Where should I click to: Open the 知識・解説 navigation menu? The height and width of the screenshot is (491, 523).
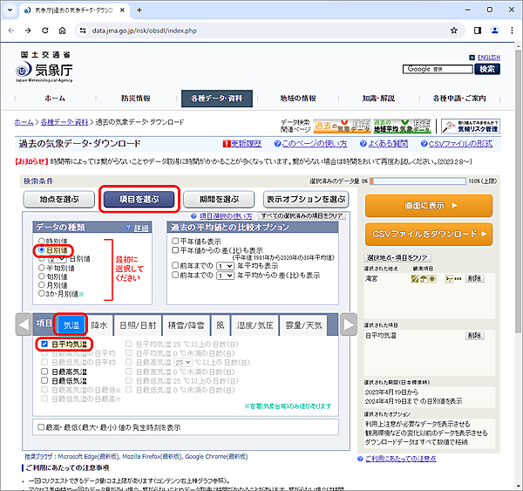378,99
